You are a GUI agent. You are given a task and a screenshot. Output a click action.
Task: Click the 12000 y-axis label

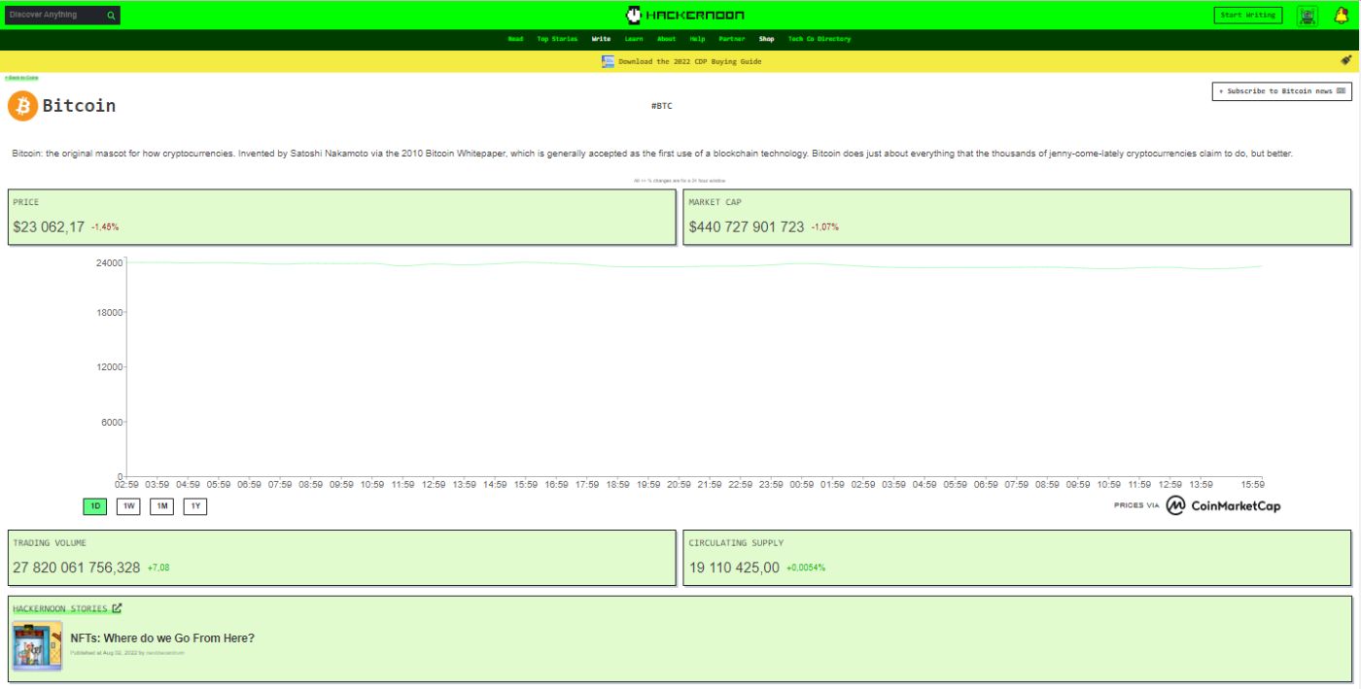(109, 367)
